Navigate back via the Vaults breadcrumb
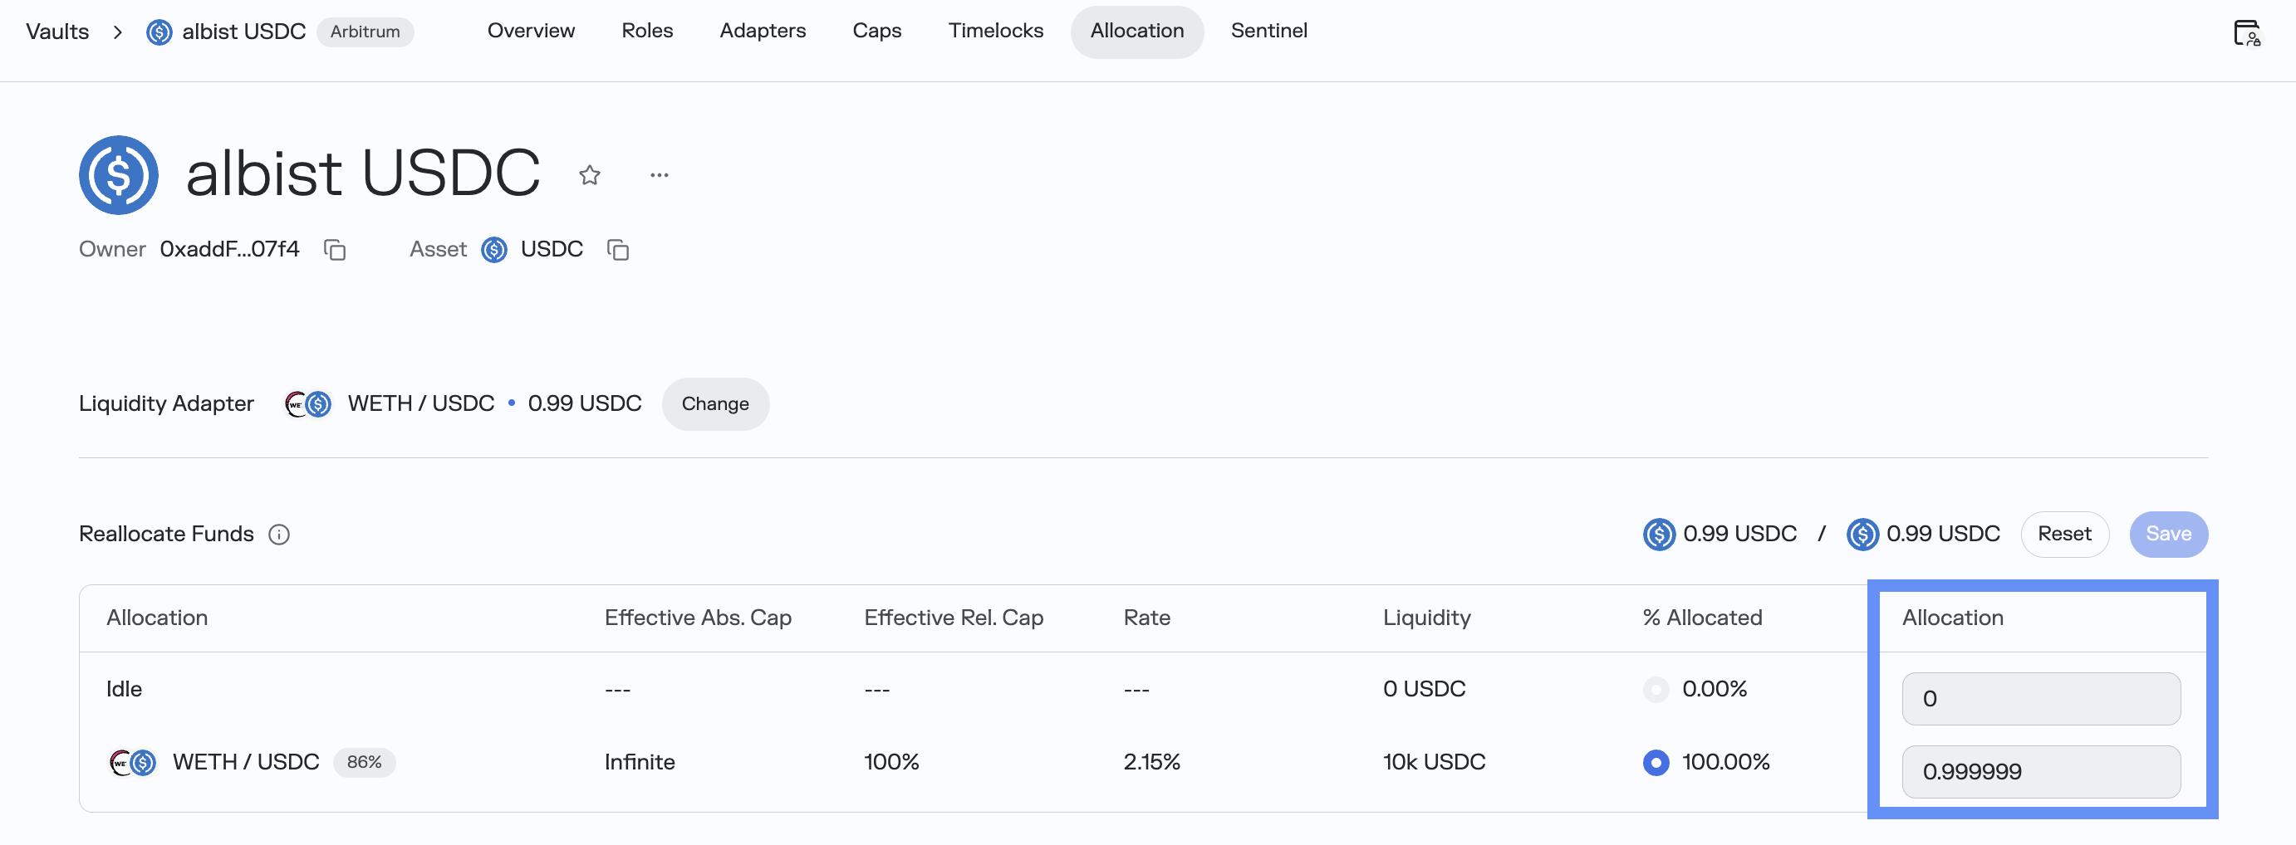This screenshot has width=2296, height=845. pyautogui.click(x=57, y=32)
